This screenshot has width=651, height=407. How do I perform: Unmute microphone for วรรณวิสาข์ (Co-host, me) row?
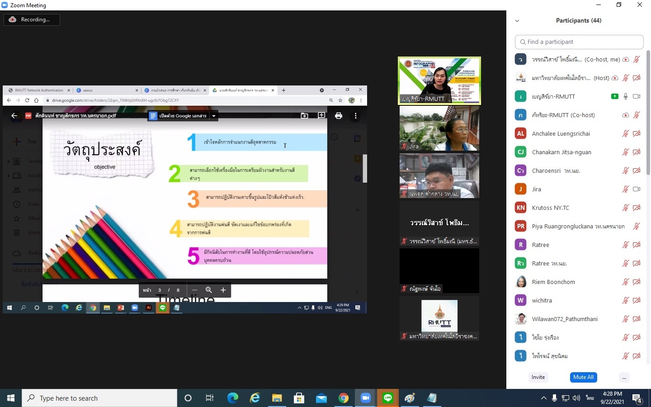tap(637, 59)
